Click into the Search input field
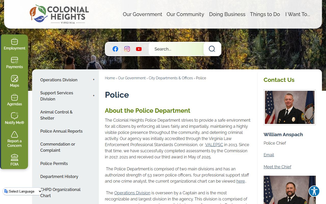This screenshot has width=326, height=204. click(x=176, y=49)
